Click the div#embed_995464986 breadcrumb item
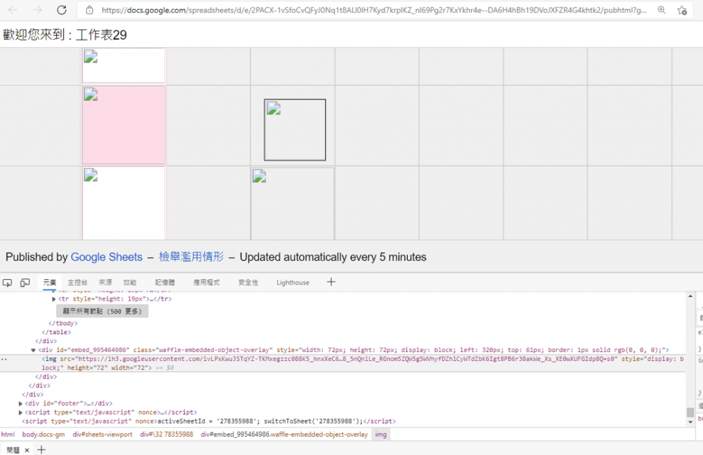 coord(284,434)
